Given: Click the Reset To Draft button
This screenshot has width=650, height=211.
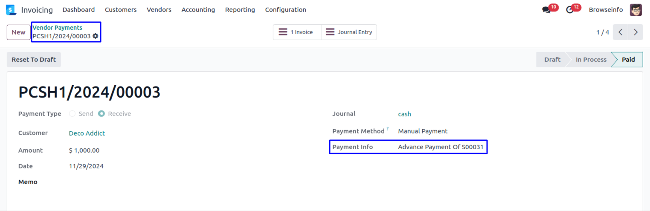Looking at the screenshot, I should coord(34,60).
